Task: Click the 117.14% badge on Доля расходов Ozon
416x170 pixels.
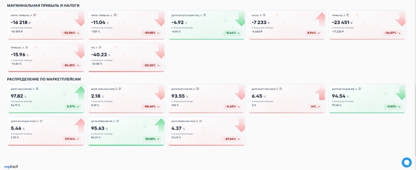Action: 72,139
